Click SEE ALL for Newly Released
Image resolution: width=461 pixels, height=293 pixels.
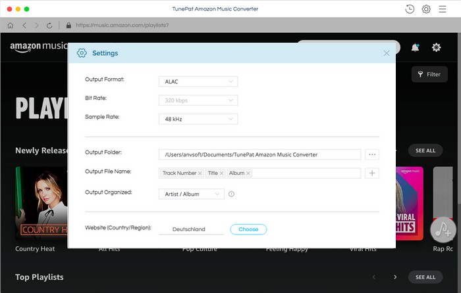[x=425, y=150]
